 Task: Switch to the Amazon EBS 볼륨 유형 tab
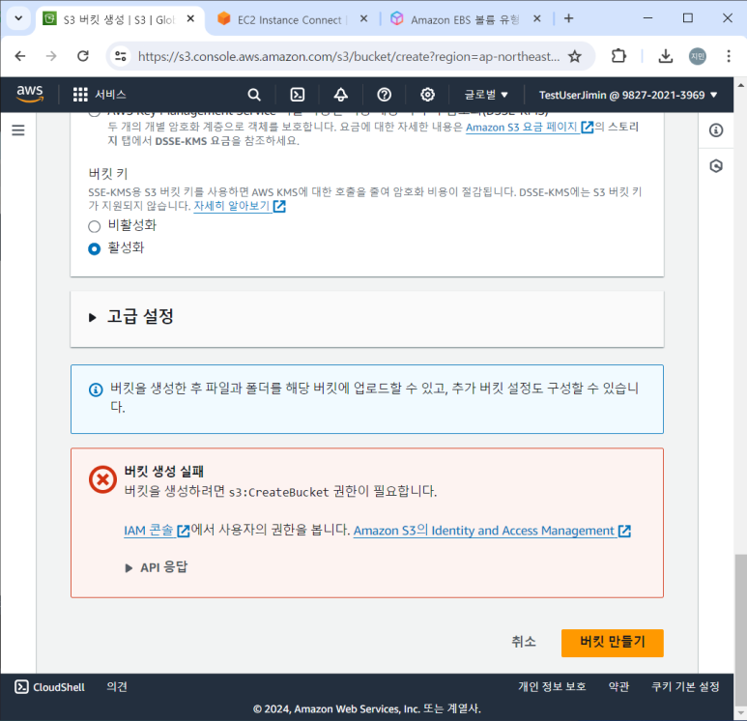coord(465,19)
